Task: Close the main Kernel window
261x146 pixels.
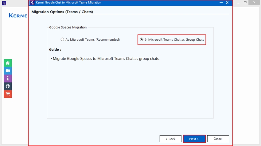Action: [254, 2]
